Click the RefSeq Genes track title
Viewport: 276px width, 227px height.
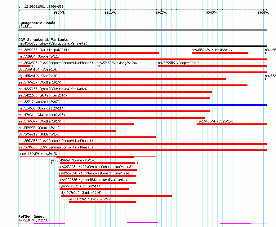tap(31, 217)
